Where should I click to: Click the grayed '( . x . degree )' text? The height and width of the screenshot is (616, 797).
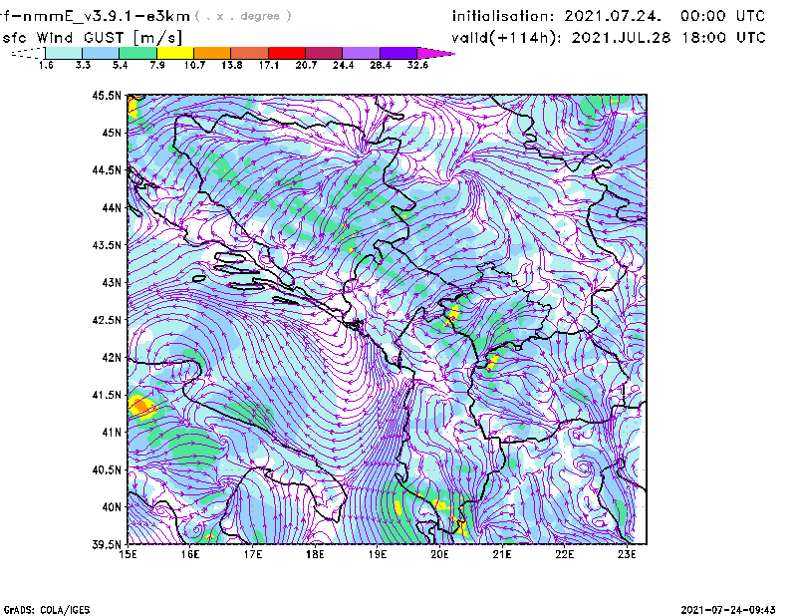(243, 16)
